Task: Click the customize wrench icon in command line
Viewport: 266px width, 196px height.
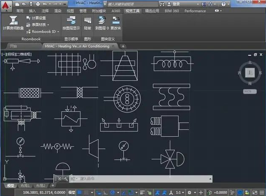Action: tap(66, 179)
